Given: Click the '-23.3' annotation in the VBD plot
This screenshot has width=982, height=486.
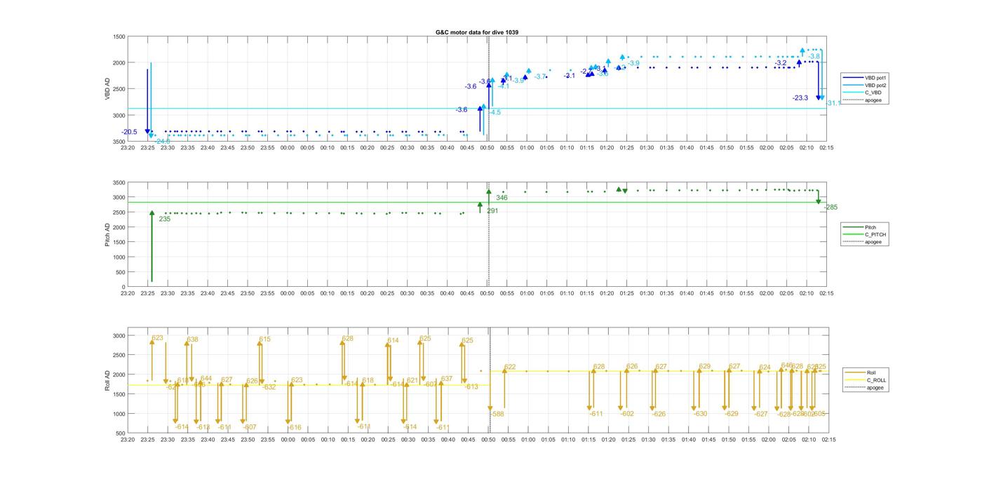Looking at the screenshot, I should click(x=800, y=98).
